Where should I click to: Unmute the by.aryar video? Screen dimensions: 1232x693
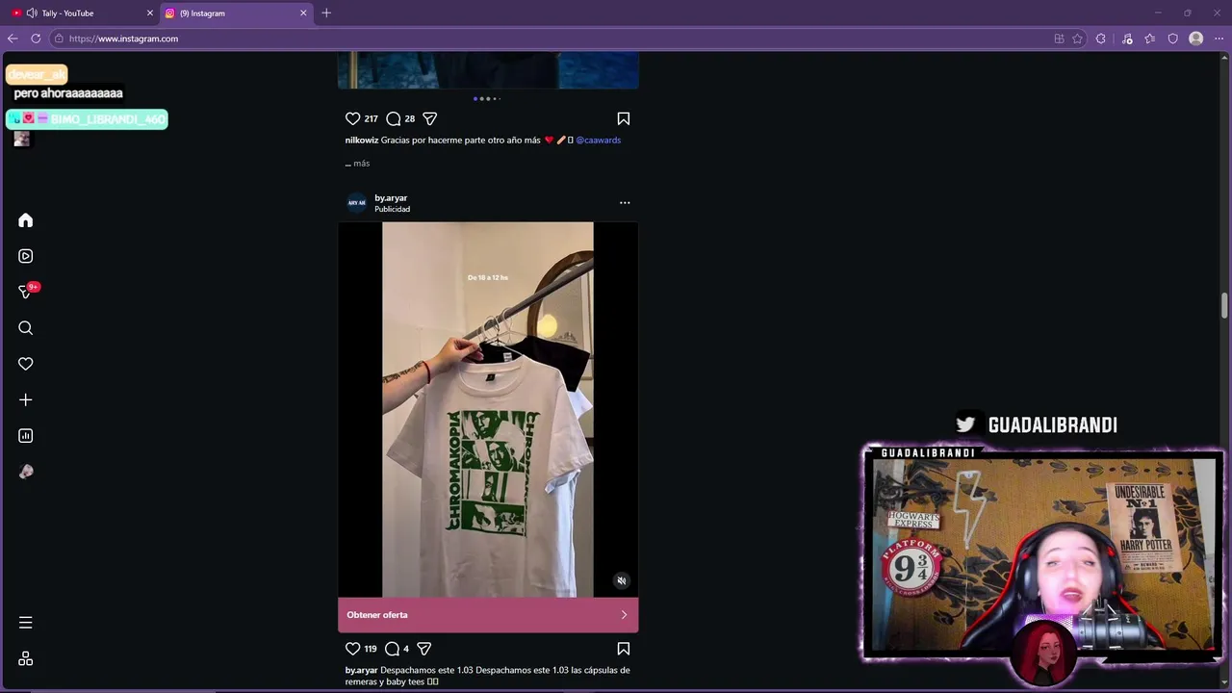point(622,580)
